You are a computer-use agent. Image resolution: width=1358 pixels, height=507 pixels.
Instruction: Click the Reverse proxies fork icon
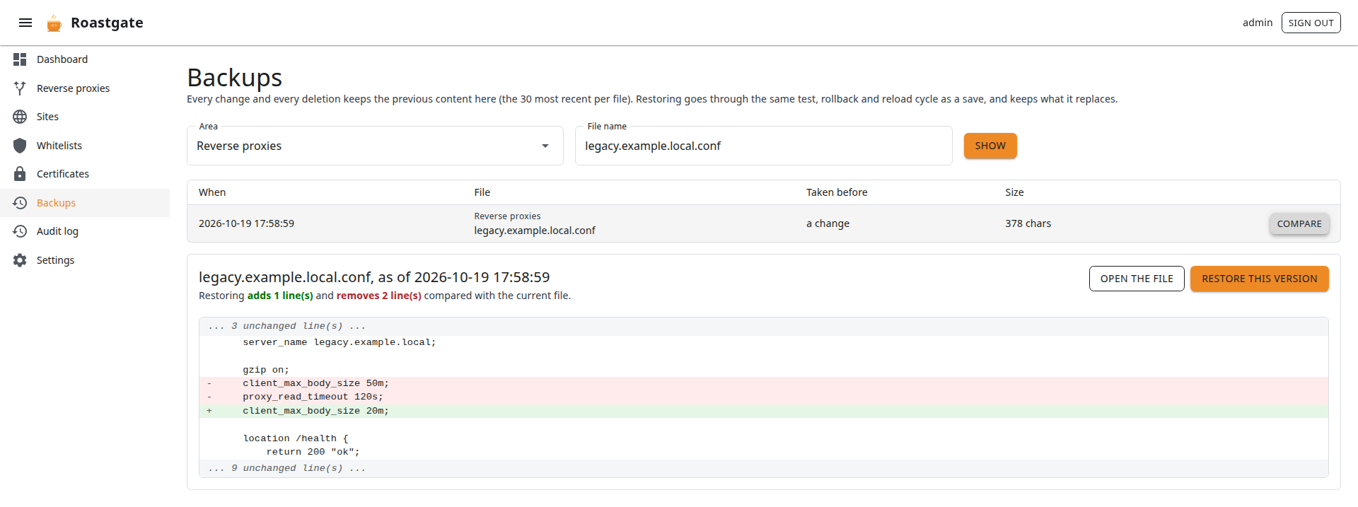20,88
